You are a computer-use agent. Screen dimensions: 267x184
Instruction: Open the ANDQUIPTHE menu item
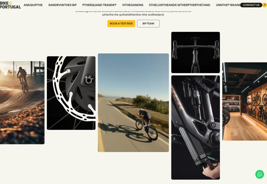coord(33,5)
